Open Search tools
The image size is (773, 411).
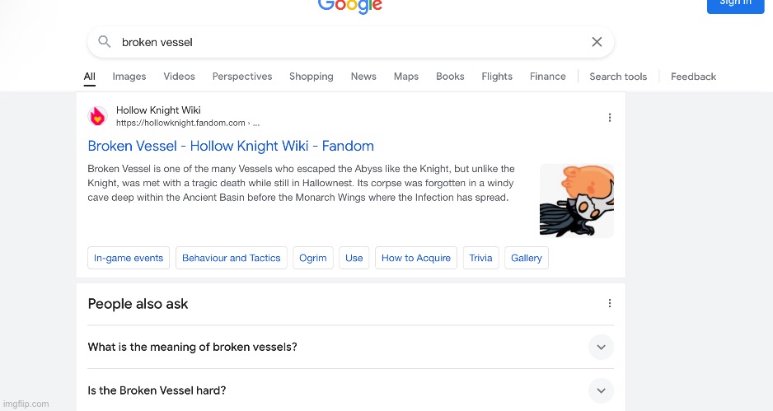tap(618, 77)
